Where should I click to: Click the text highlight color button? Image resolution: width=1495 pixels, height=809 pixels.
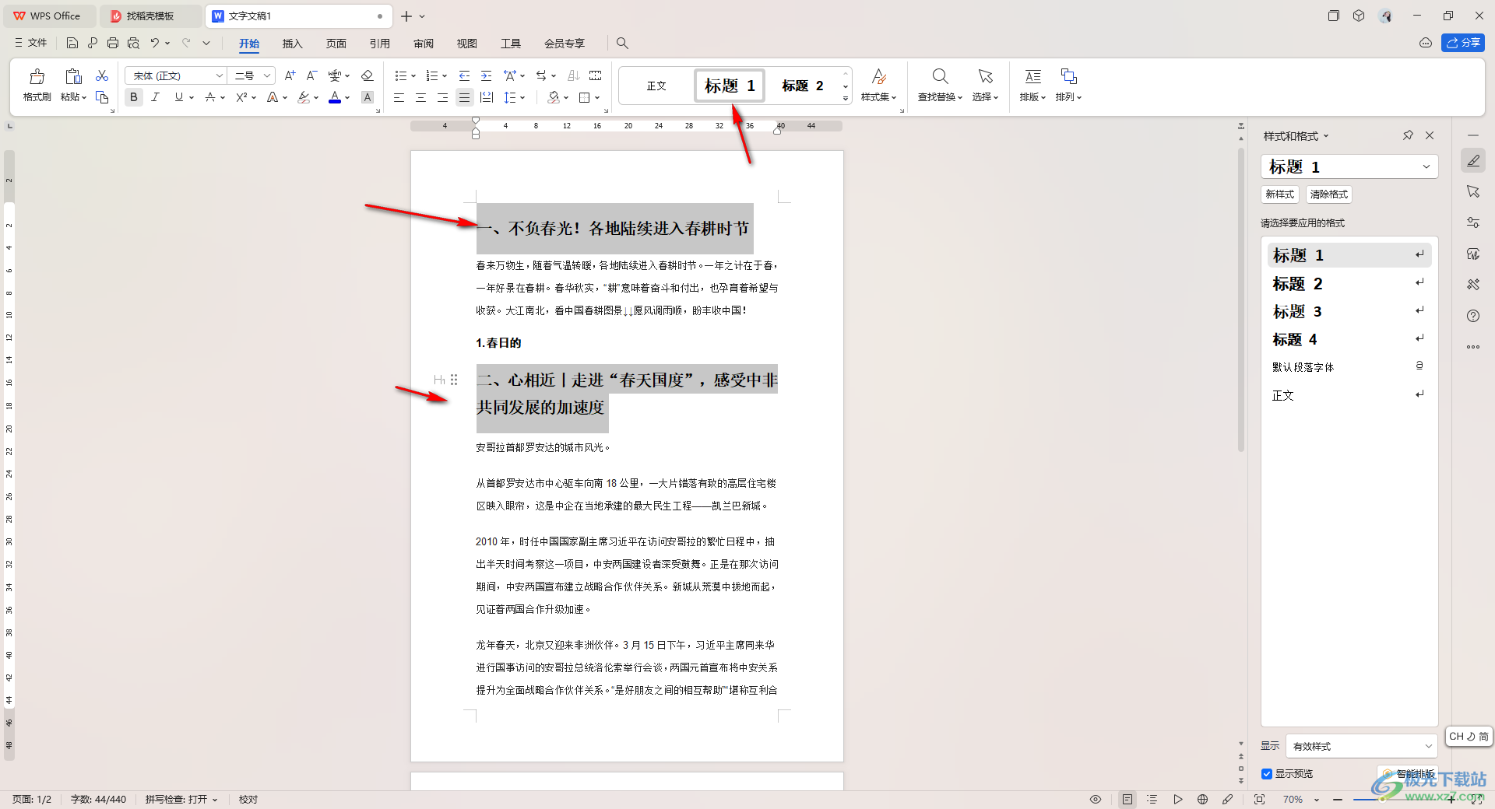pos(304,97)
